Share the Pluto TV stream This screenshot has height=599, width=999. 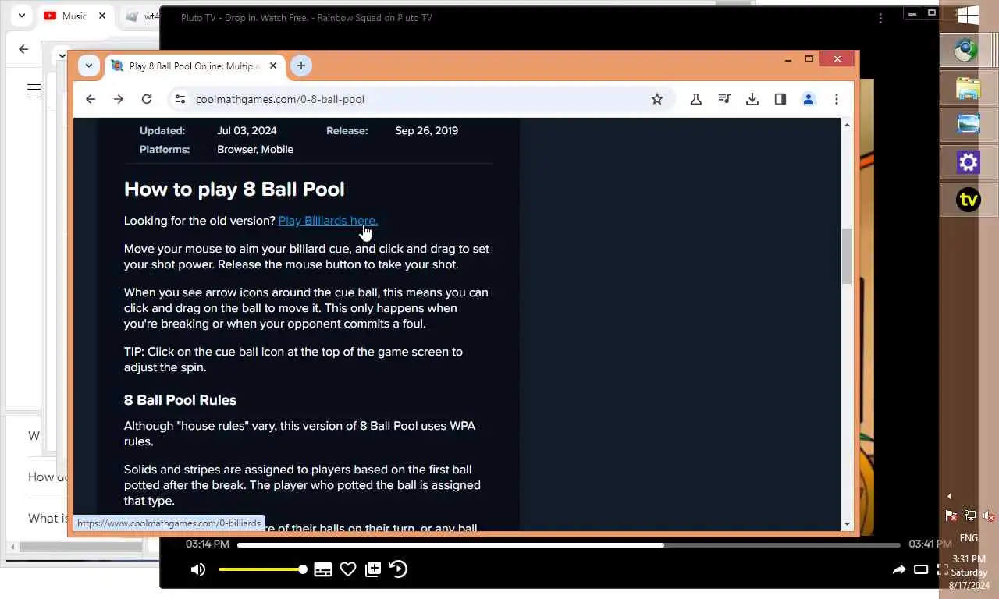[x=899, y=569]
